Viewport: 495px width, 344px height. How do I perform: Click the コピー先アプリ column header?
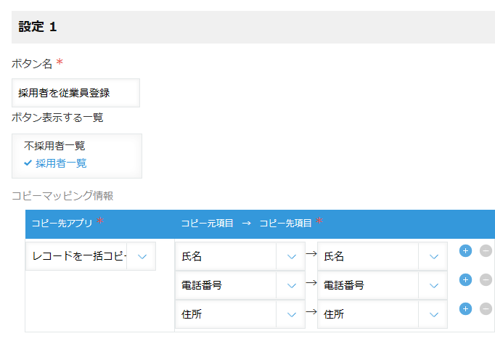coord(62,223)
